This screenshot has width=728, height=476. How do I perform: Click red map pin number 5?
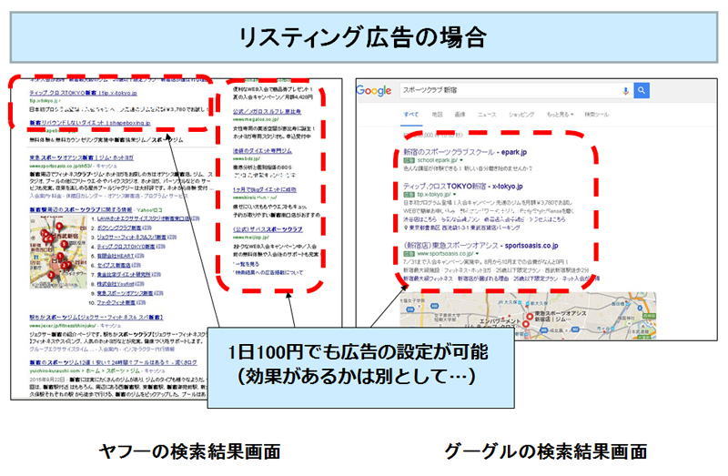pyautogui.click(x=65, y=244)
